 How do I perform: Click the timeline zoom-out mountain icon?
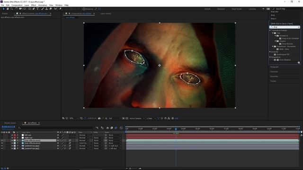tap(127, 169)
